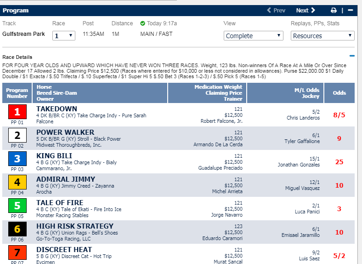Select red program number 1 saddle cloth
This screenshot has width=362, height=264.
point(17,112)
